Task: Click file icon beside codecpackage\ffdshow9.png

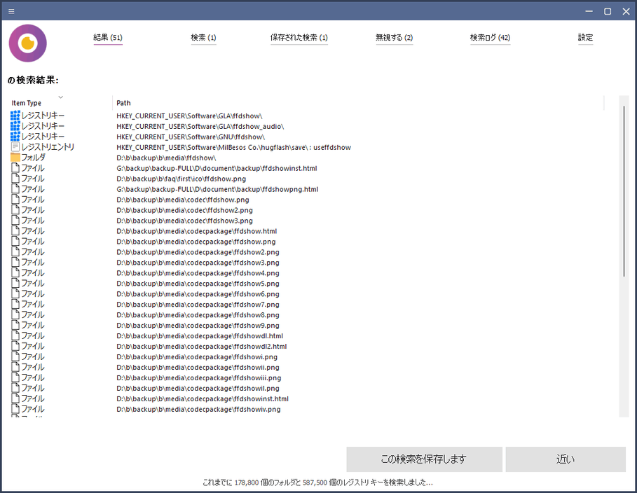Action: pyautogui.click(x=15, y=326)
